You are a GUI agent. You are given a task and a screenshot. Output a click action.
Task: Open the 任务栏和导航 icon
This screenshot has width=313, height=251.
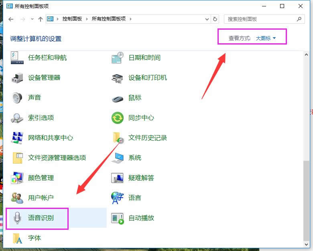tap(17, 58)
